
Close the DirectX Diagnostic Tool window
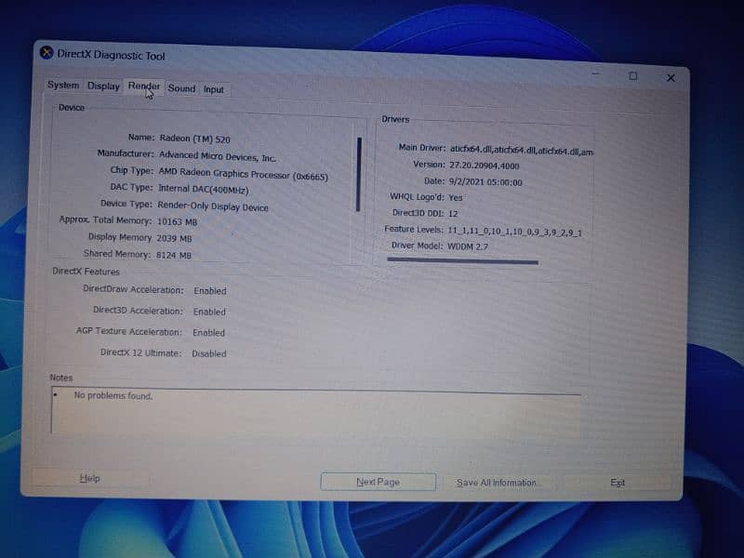point(671,78)
